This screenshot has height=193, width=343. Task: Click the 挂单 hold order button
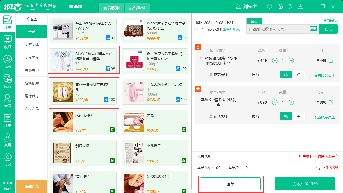click(230, 184)
